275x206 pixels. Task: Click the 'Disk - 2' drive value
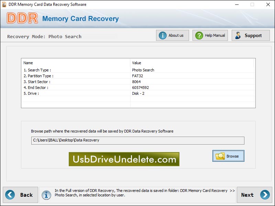pyautogui.click(x=138, y=93)
